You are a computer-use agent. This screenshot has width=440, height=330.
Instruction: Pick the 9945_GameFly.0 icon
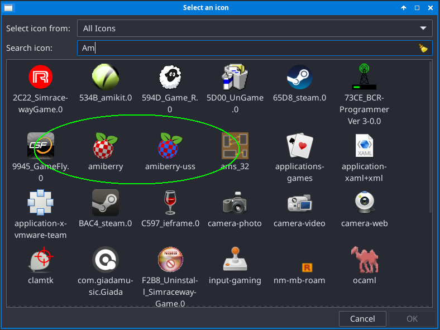[x=40, y=146]
